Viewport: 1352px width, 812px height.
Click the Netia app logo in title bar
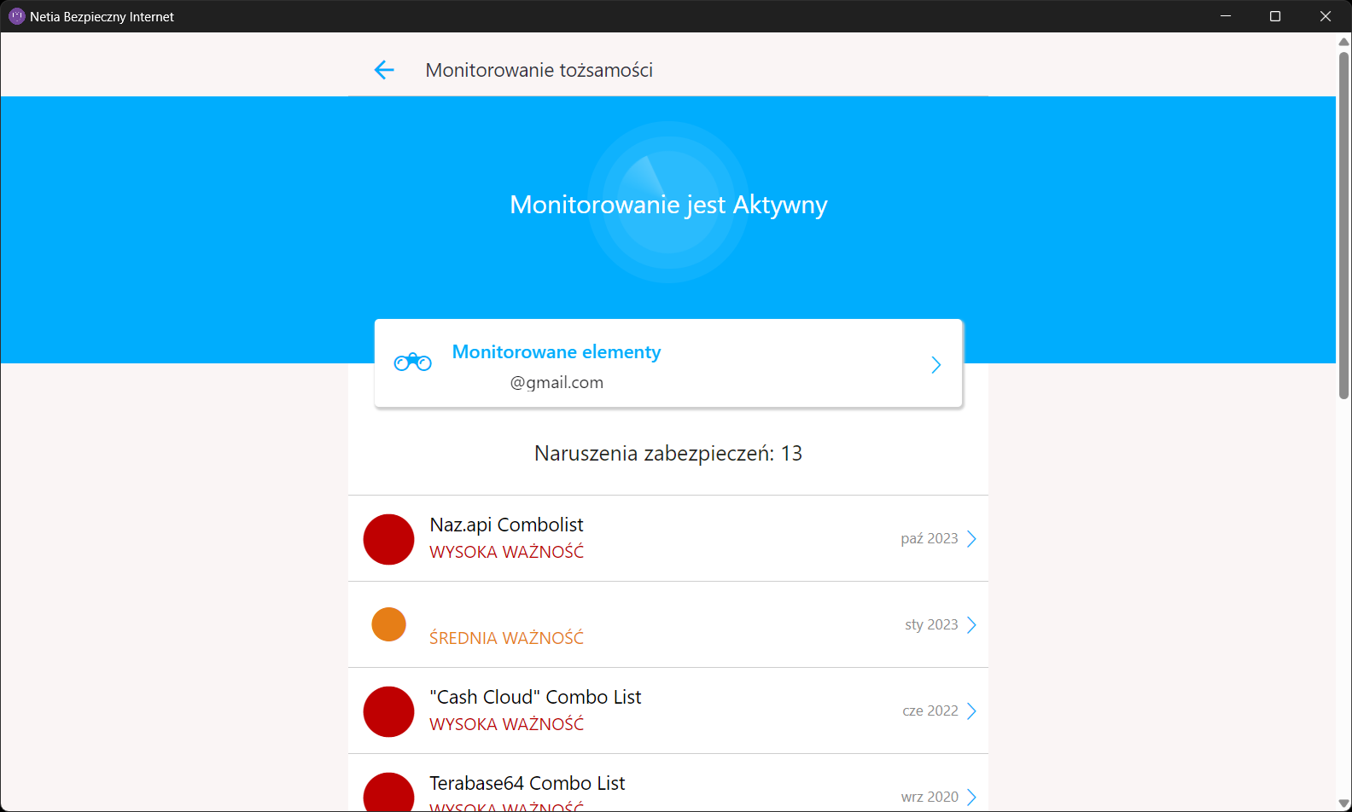pyautogui.click(x=16, y=16)
